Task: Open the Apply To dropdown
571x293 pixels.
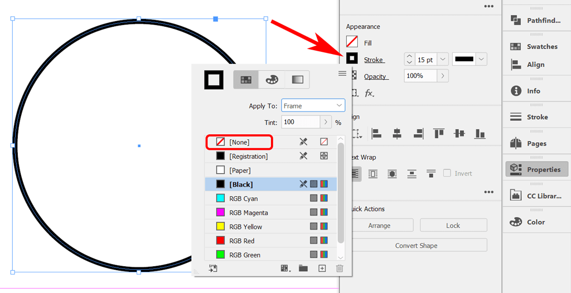Action: 313,105
